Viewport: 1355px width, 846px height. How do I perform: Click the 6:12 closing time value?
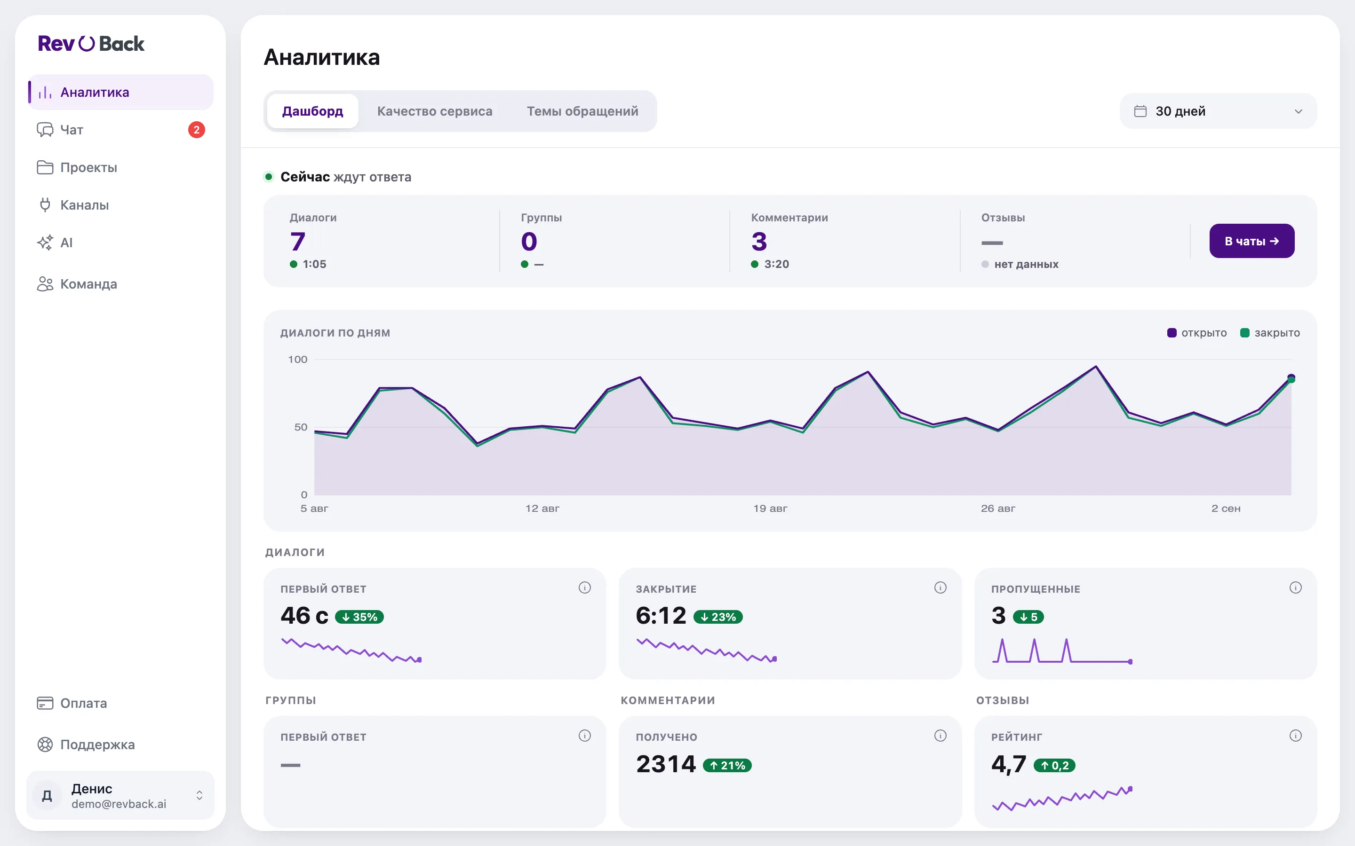[661, 616]
